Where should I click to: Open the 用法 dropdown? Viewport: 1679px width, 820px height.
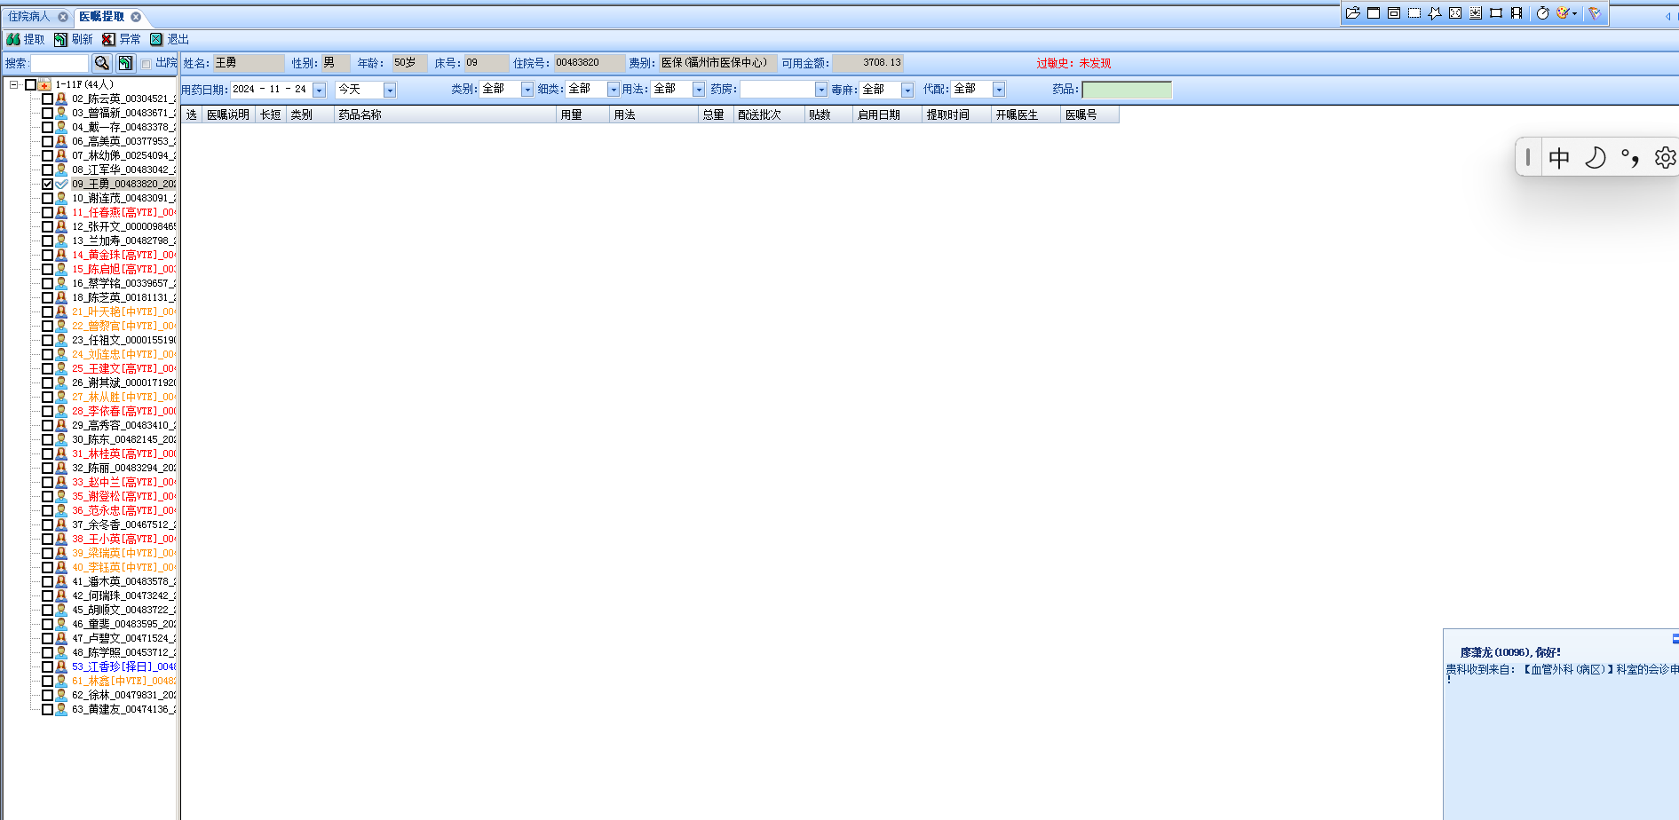click(699, 90)
